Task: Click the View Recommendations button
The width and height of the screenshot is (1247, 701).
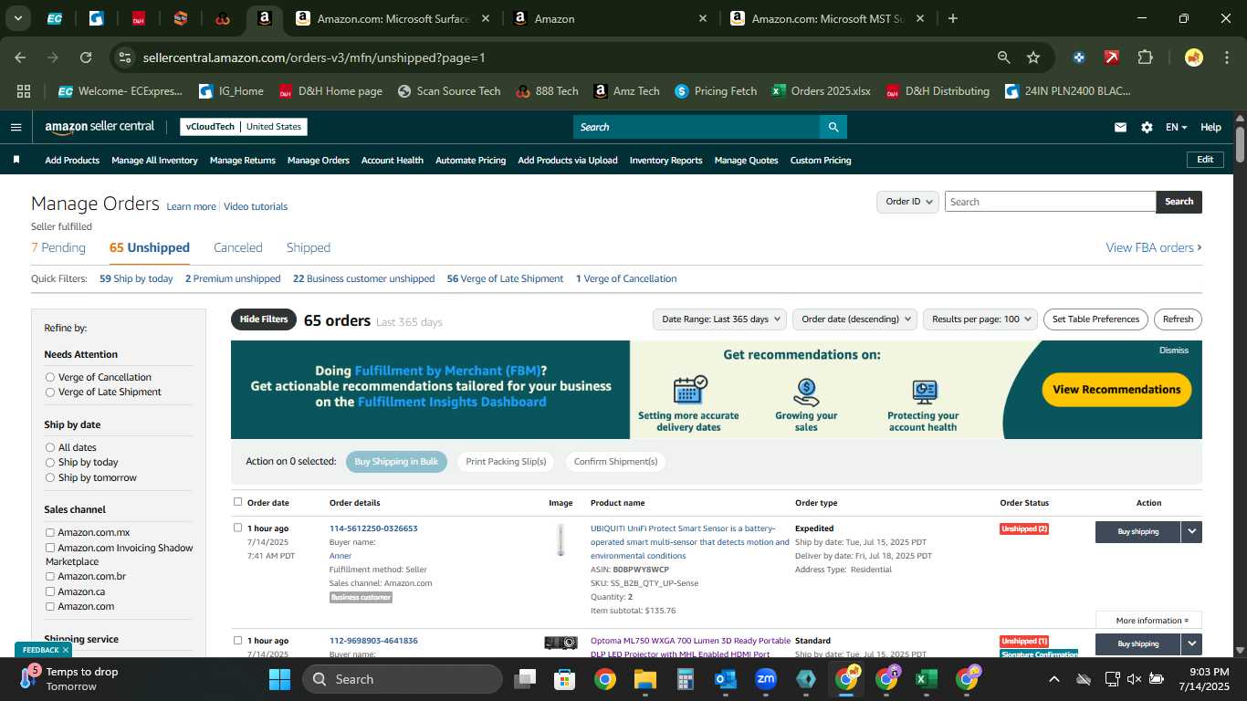Action: (1116, 389)
